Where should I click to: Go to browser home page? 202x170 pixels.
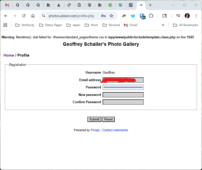point(33,16)
